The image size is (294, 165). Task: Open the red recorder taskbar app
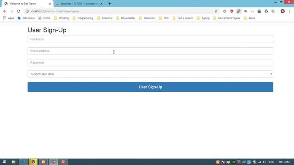(x=63, y=162)
